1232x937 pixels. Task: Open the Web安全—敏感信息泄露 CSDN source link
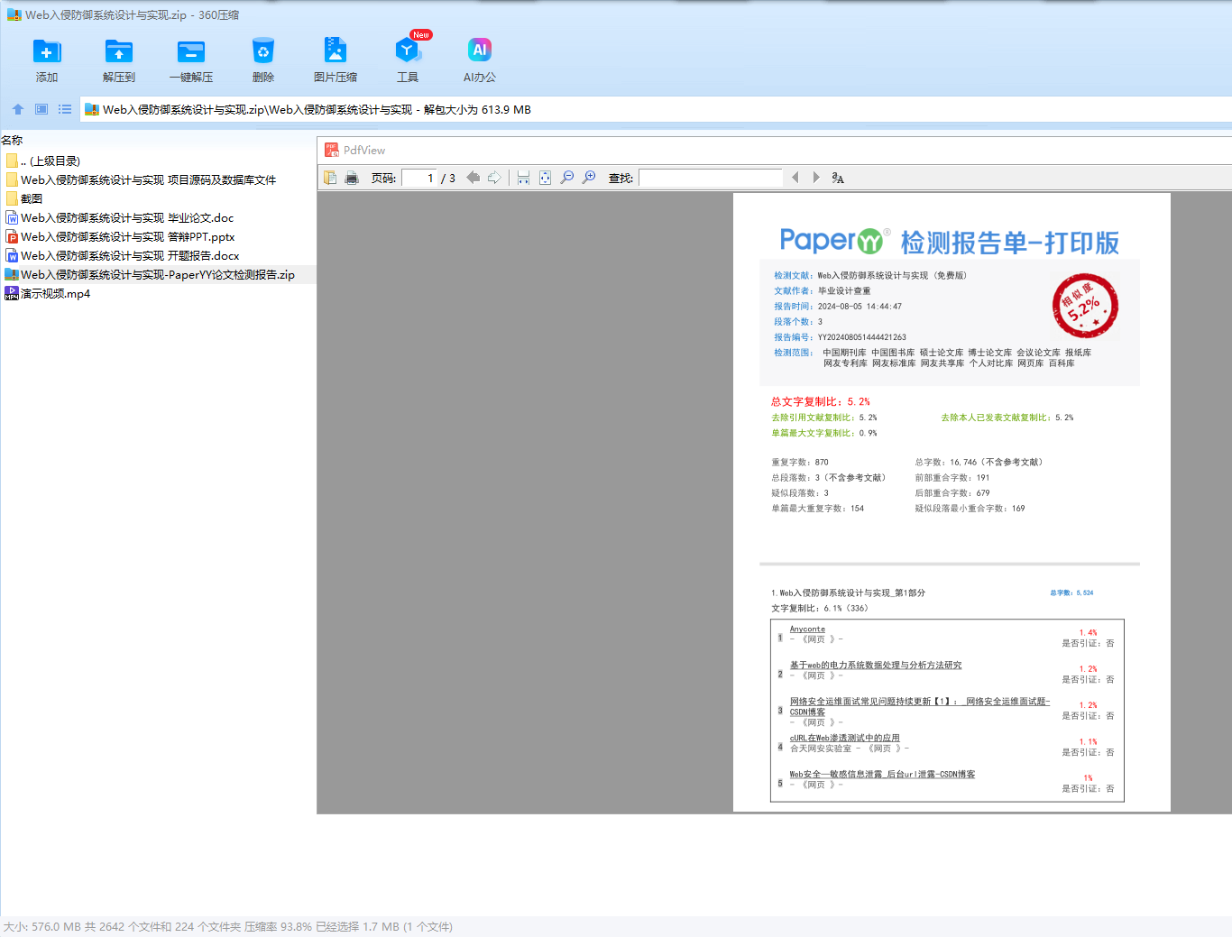[882, 774]
